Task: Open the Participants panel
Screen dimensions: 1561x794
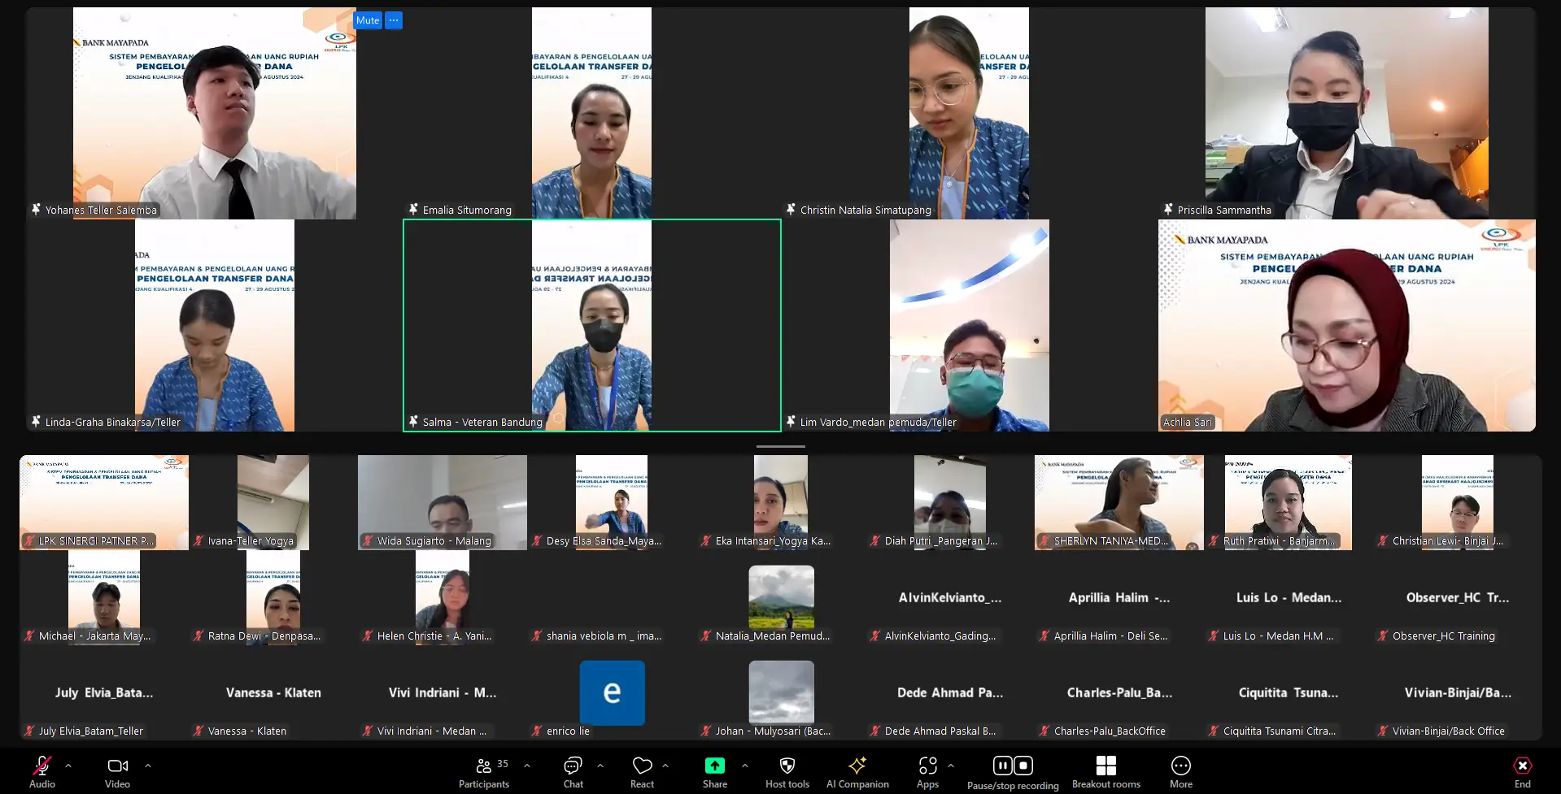Action: [484, 771]
